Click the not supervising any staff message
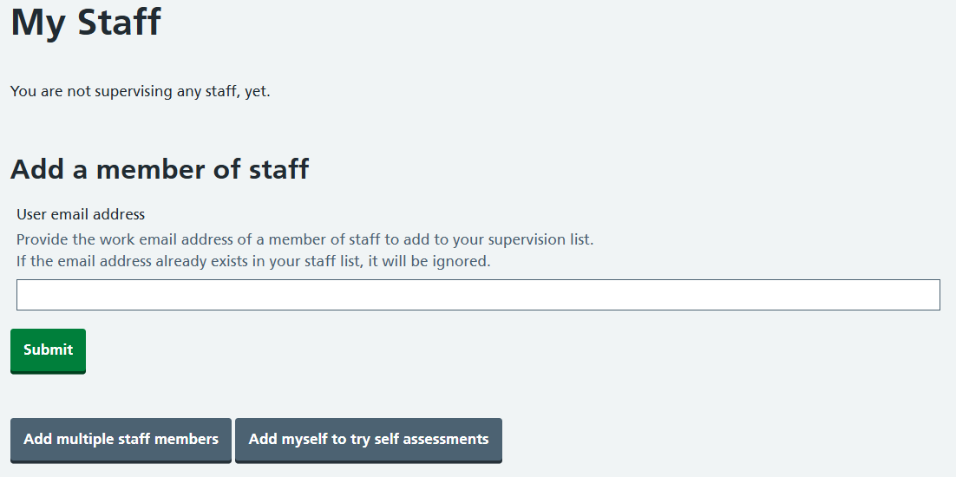 click(x=141, y=91)
